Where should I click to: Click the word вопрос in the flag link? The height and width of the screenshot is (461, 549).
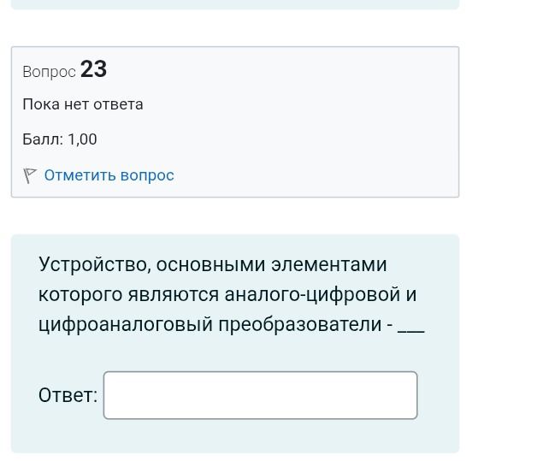(x=147, y=175)
